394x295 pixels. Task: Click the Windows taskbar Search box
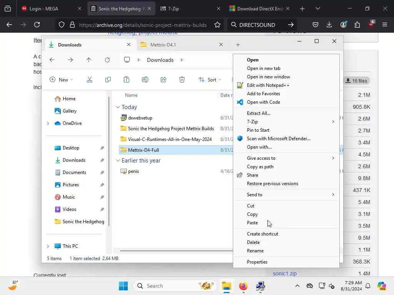175,286
